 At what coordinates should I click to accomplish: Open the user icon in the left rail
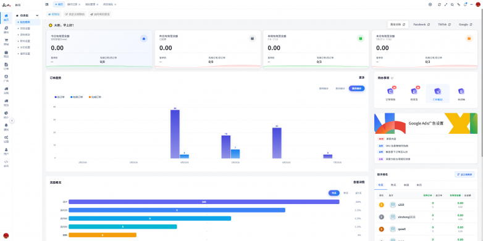[6, 150]
